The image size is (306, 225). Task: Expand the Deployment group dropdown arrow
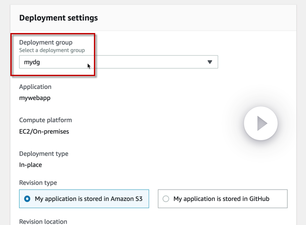pyautogui.click(x=210, y=62)
